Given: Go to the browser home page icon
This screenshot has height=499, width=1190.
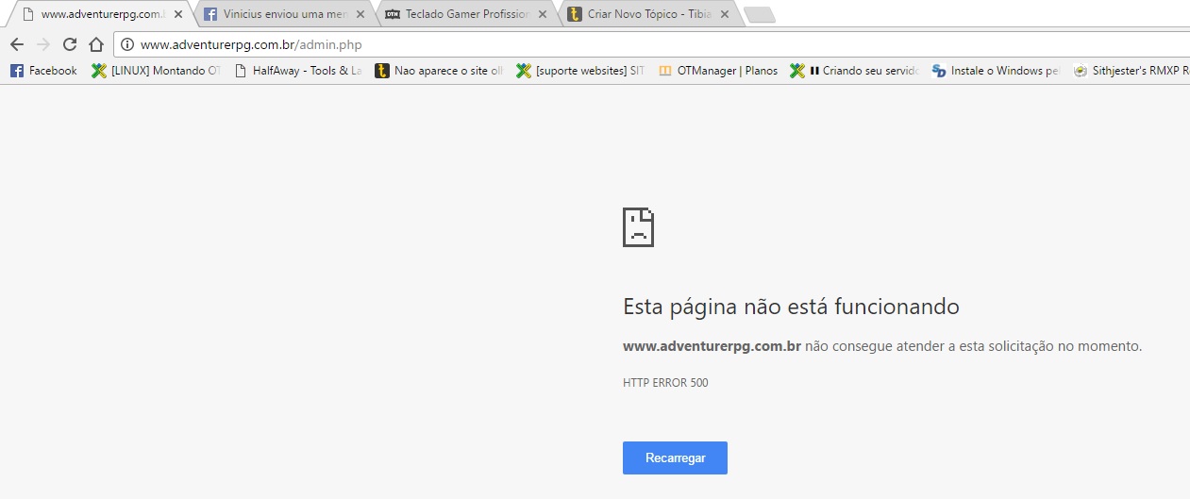Looking at the screenshot, I should pyautogui.click(x=95, y=44).
